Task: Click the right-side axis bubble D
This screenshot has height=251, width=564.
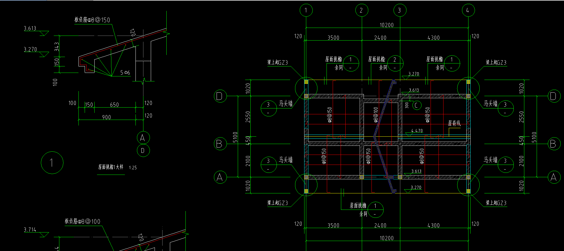Action: 554,96
